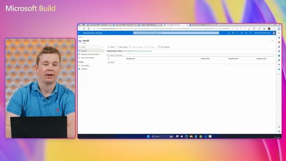Sort by the 'Id' column header
The image size is (286, 161).
(109, 59)
